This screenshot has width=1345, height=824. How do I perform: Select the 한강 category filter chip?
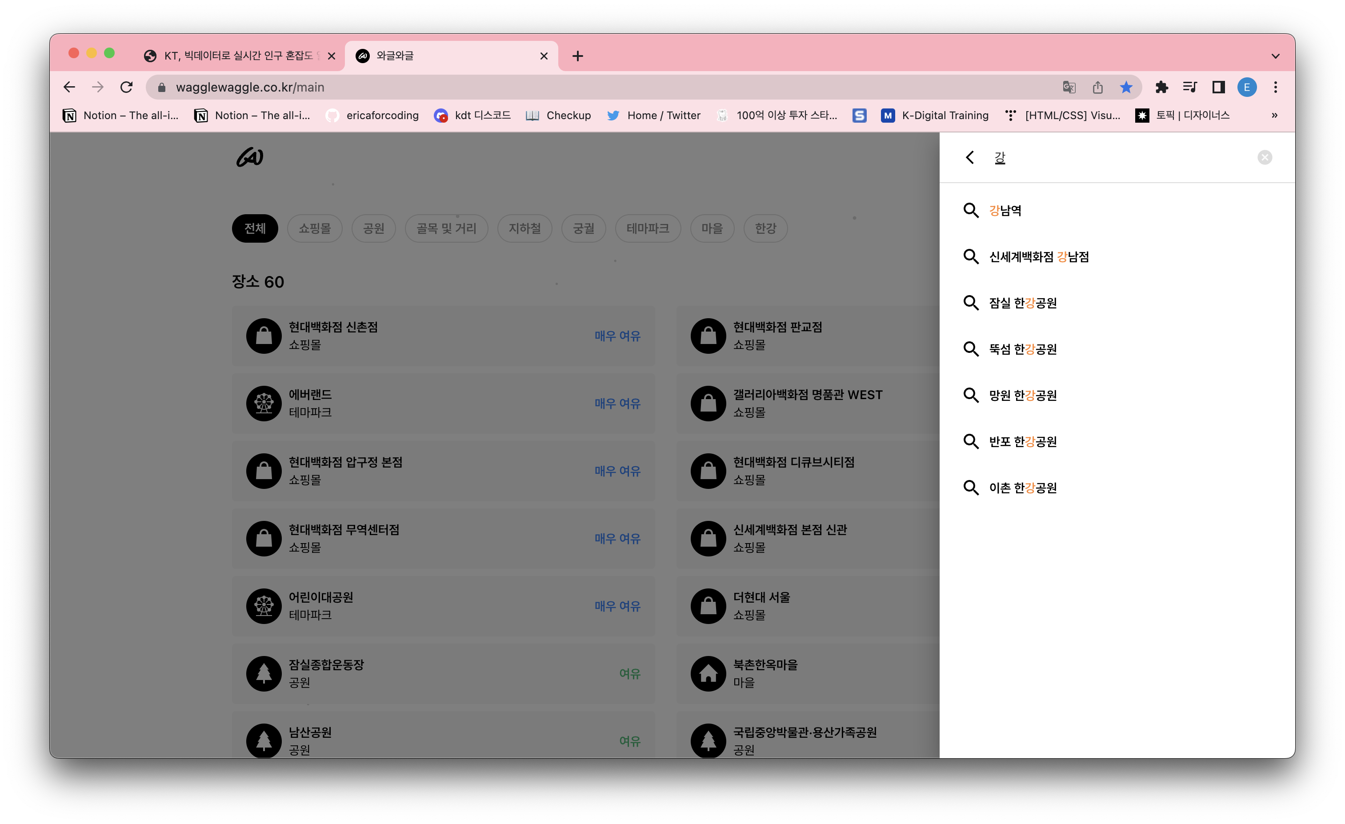pyautogui.click(x=765, y=228)
